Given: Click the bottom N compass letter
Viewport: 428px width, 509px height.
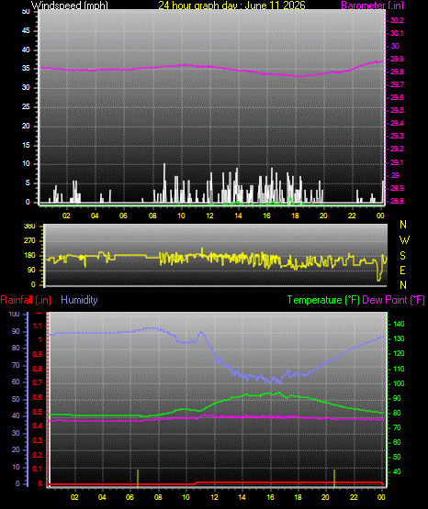Looking at the screenshot, I should pyautogui.click(x=403, y=285).
